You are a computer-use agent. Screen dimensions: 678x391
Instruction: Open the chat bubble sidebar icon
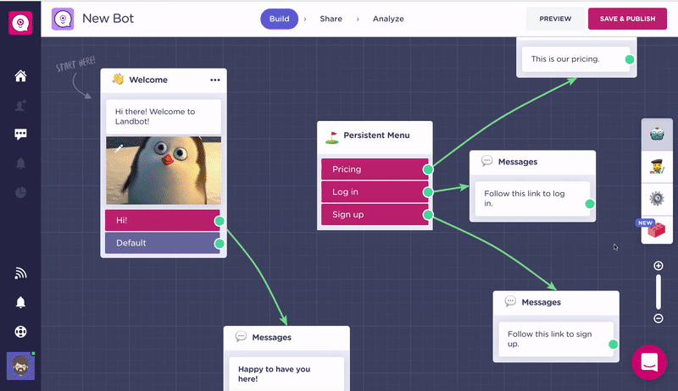(x=20, y=135)
